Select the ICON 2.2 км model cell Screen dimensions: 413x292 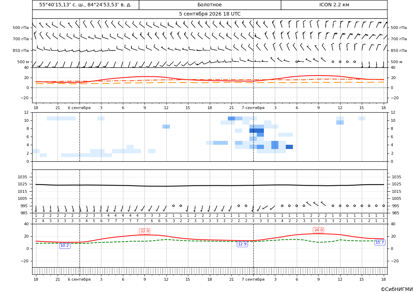(334, 5)
